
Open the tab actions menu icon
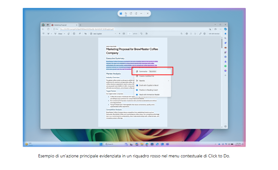(x=48, y=25)
